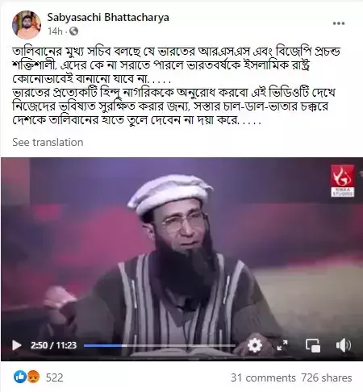
Task: Click See translation link
Action: point(48,142)
